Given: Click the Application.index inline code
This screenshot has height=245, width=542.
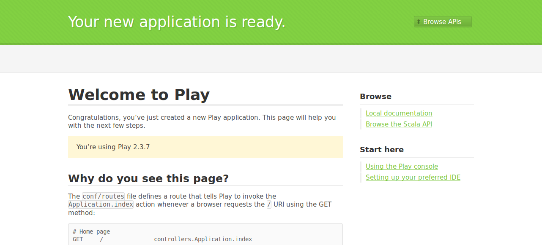Looking at the screenshot, I should pyautogui.click(x=101, y=205).
